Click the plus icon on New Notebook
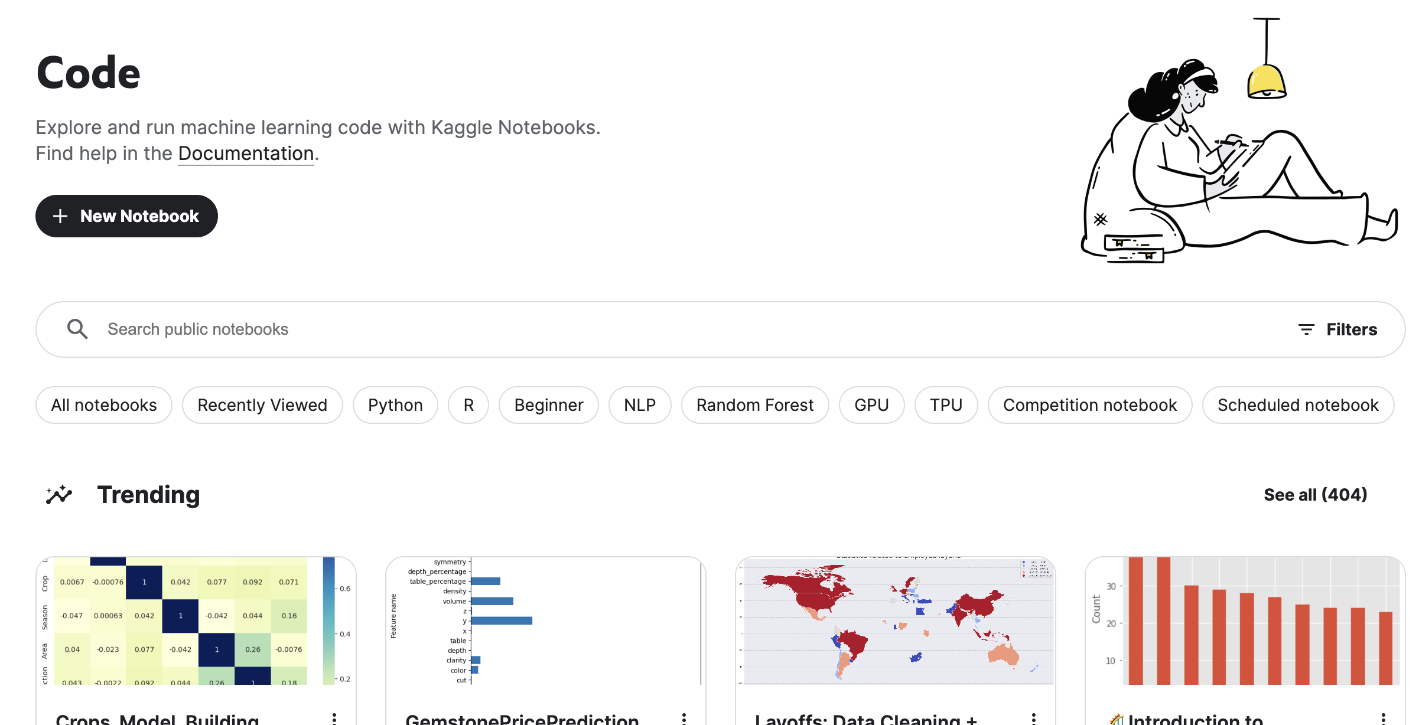 60,216
